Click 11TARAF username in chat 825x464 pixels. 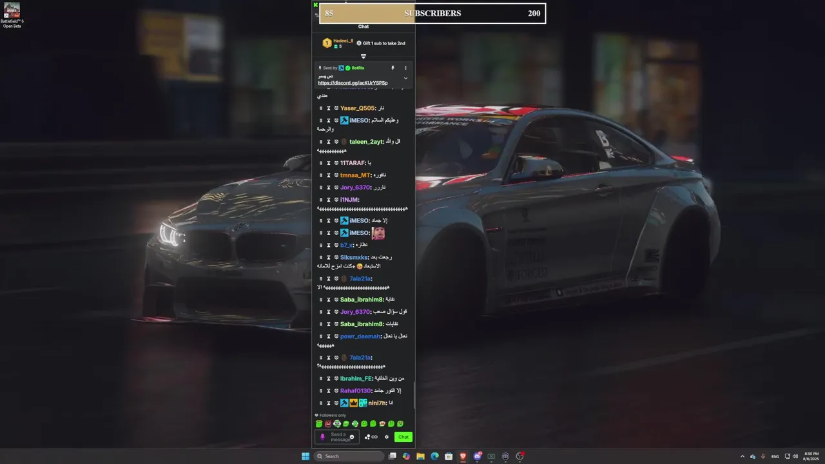point(353,163)
